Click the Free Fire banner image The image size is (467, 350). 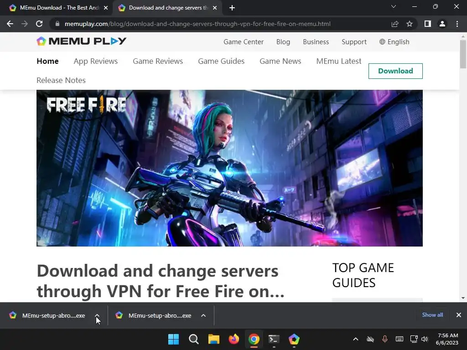click(229, 168)
